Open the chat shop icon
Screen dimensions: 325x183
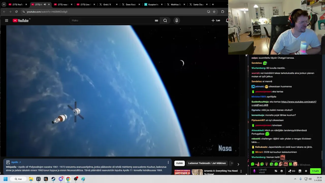tap(300, 171)
